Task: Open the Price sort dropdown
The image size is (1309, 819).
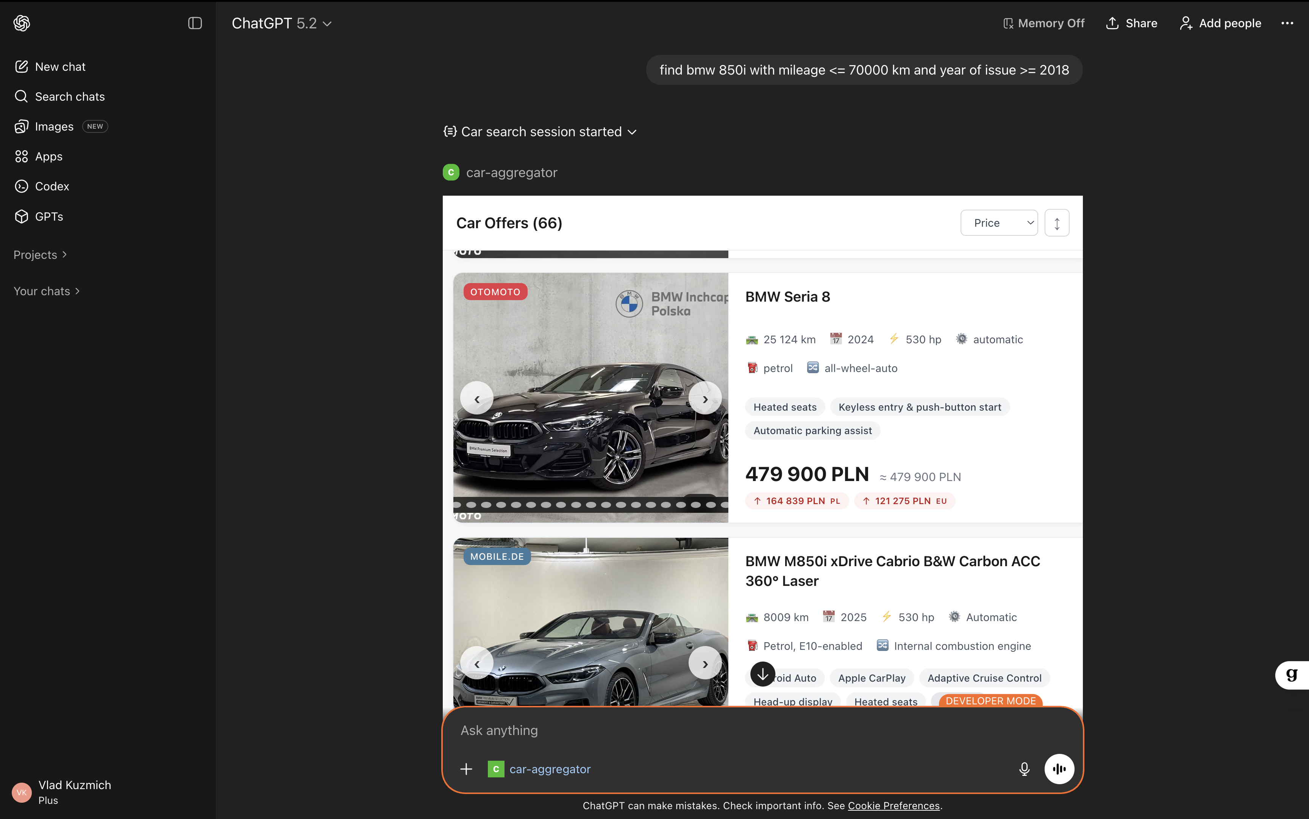Action: pos(998,223)
